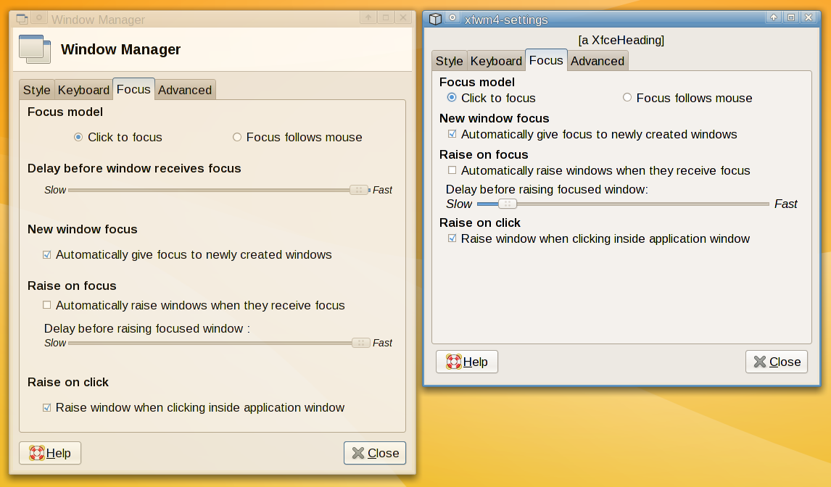831x487 pixels.
Task: Shade the Window Manager dialog using the up-arrow button
Action: tap(368, 18)
